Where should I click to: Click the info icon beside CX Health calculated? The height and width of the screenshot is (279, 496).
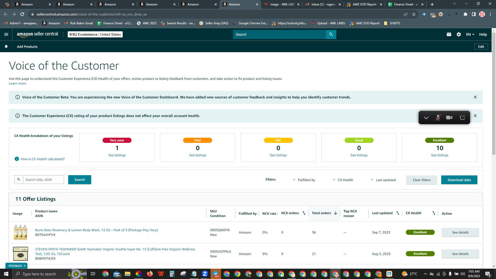click(x=17, y=159)
